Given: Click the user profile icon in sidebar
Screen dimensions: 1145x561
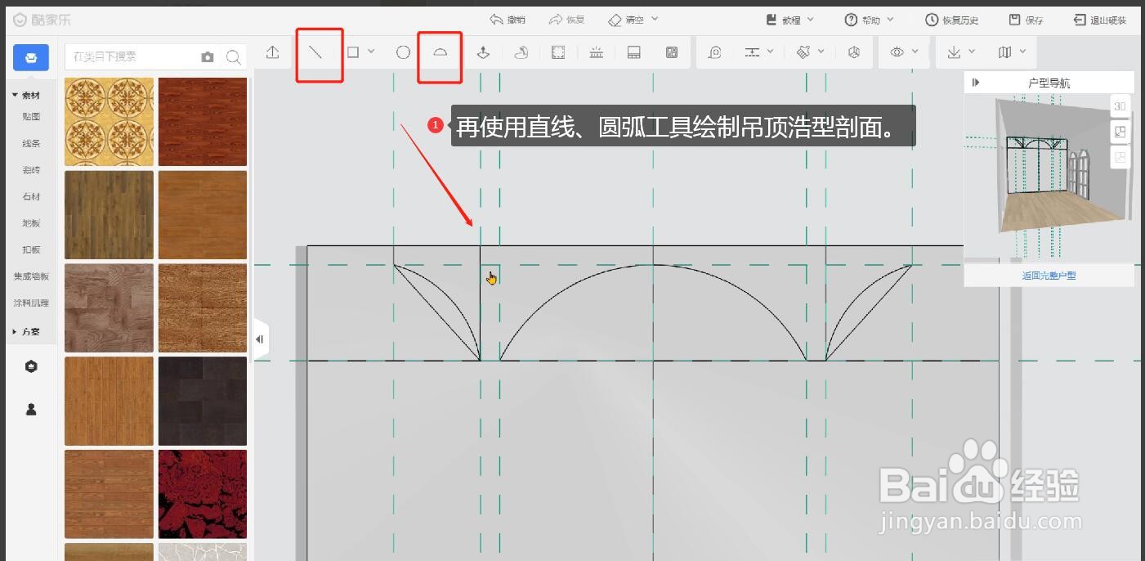Looking at the screenshot, I should tap(31, 410).
